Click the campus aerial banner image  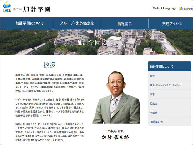click(x=96, y=42)
